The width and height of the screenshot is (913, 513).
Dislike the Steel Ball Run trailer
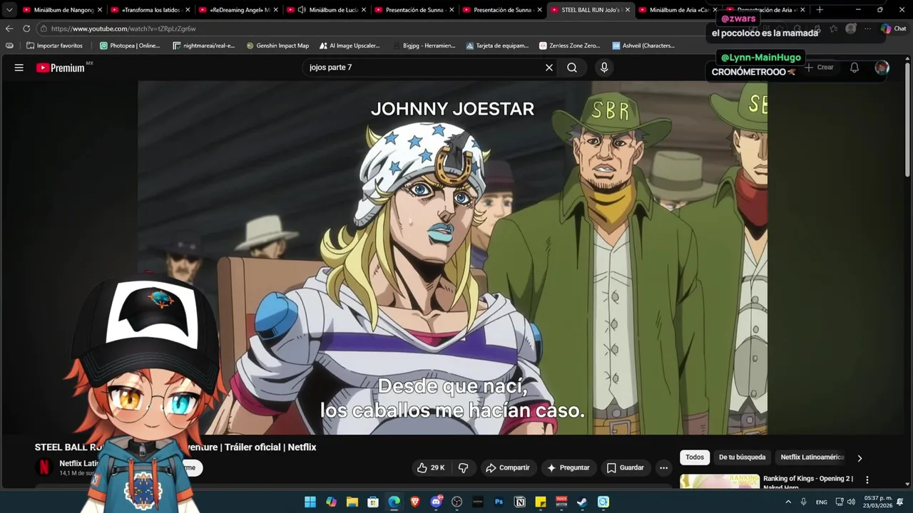click(463, 467)
